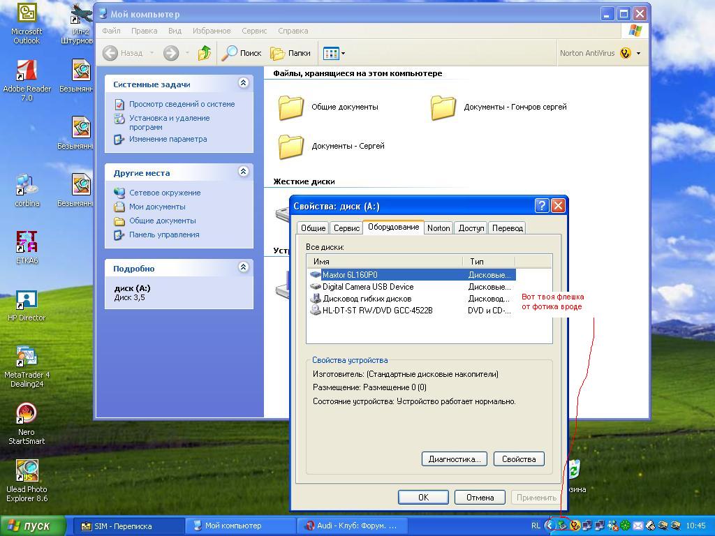Screen dimensions: 715x536
Task: Open Документы - Гончров сергей folder
Action: [x=443, y=107]
